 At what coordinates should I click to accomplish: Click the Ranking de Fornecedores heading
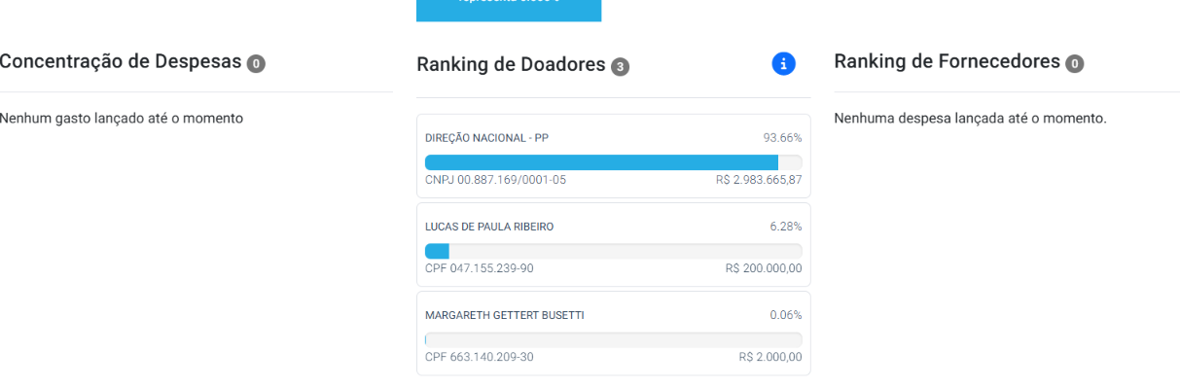pyautogui.click(x=948, y=62)
